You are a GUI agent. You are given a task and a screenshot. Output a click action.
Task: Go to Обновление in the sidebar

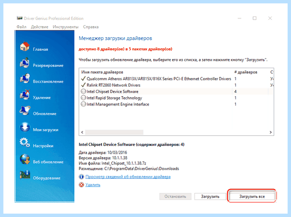(x=45, y=114)
